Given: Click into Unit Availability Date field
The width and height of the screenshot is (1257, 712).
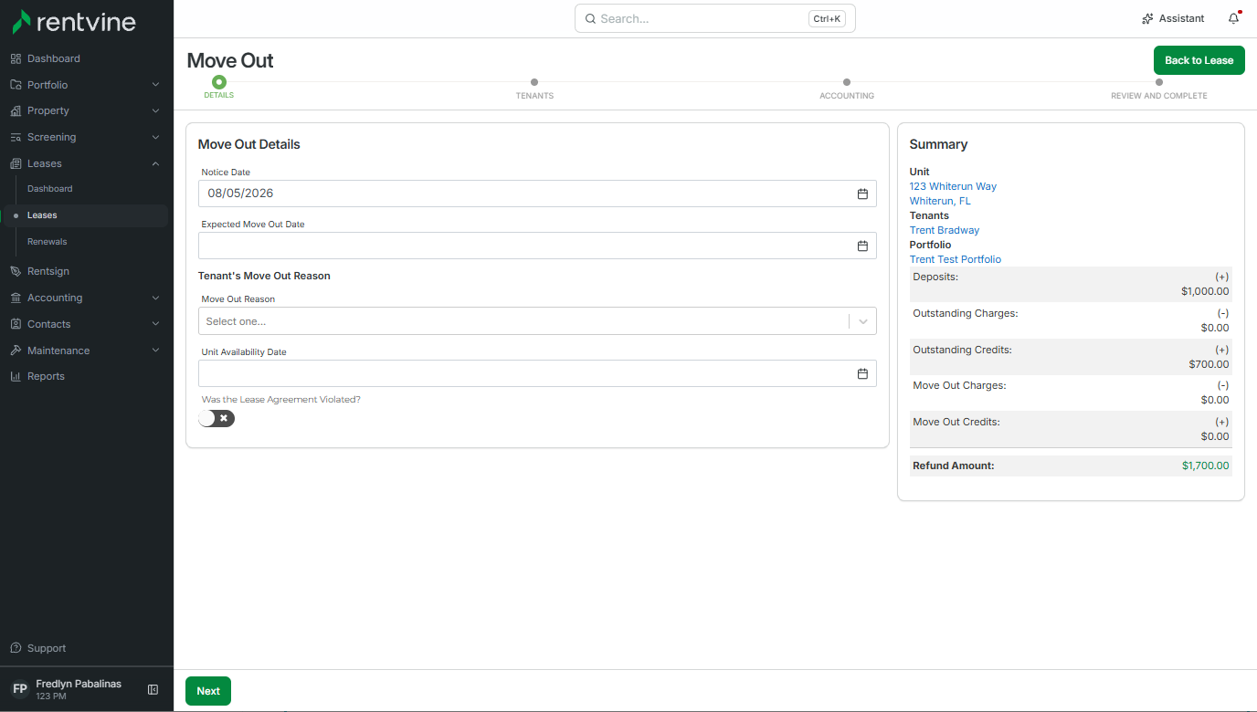Looking at the screenshot, I should pyautogui.click(x=537, y=373).
